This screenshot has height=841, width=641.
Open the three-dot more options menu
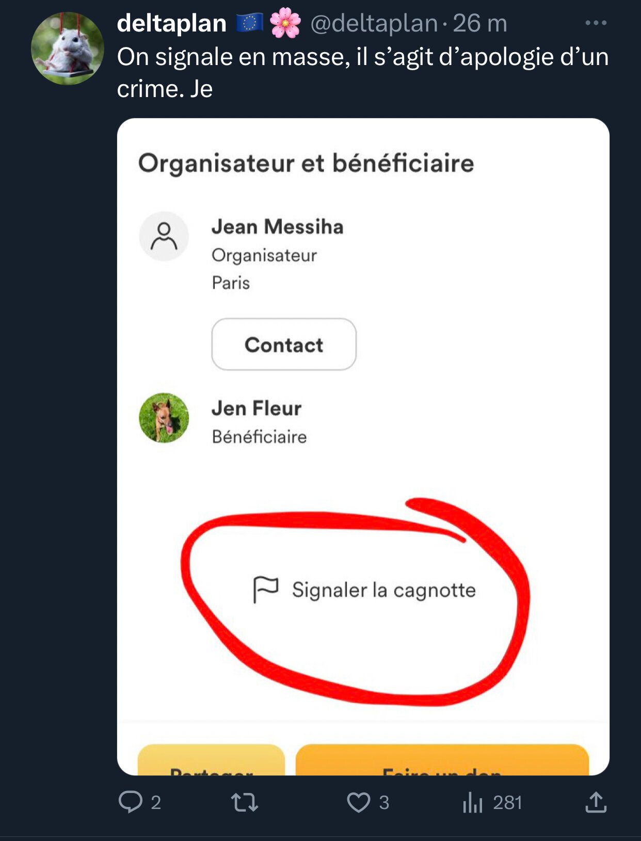[596, 23]
